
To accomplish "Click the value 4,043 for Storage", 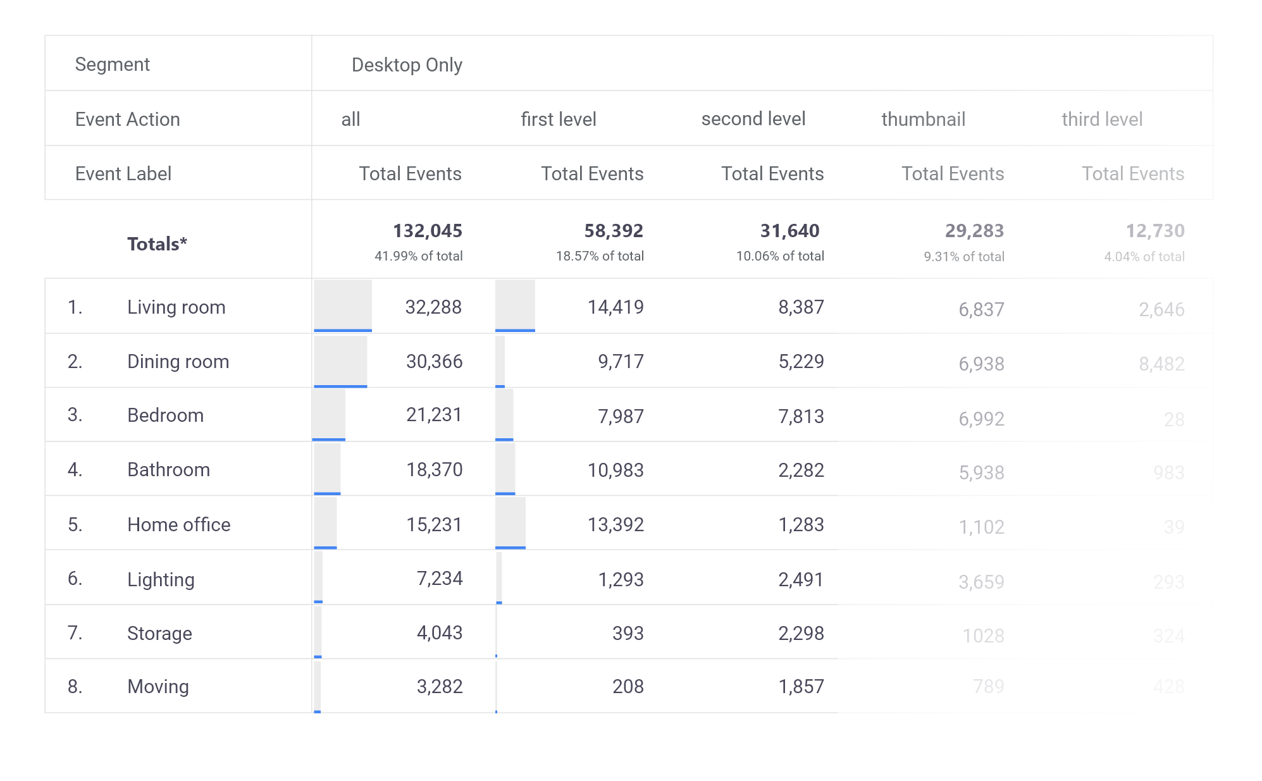I will pyautogui.click(x=440, y=632).
